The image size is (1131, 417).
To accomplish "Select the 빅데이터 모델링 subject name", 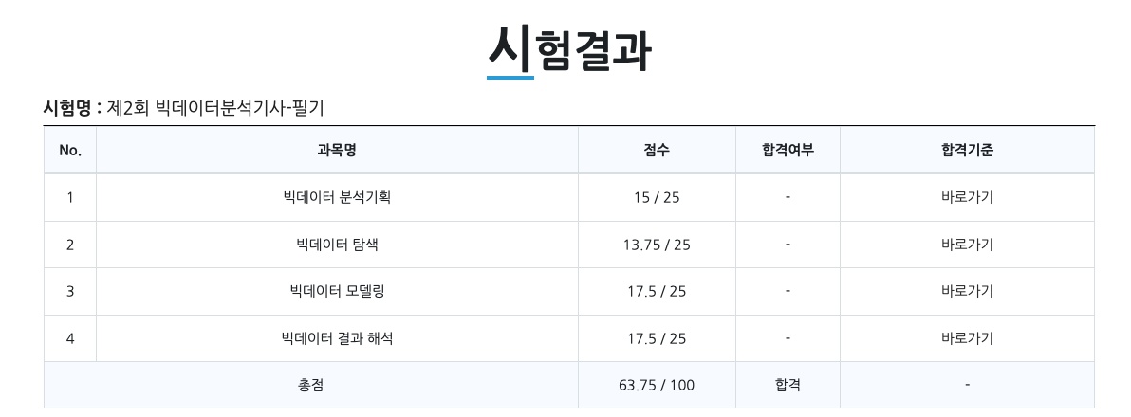I will click(x=337, y=291).
